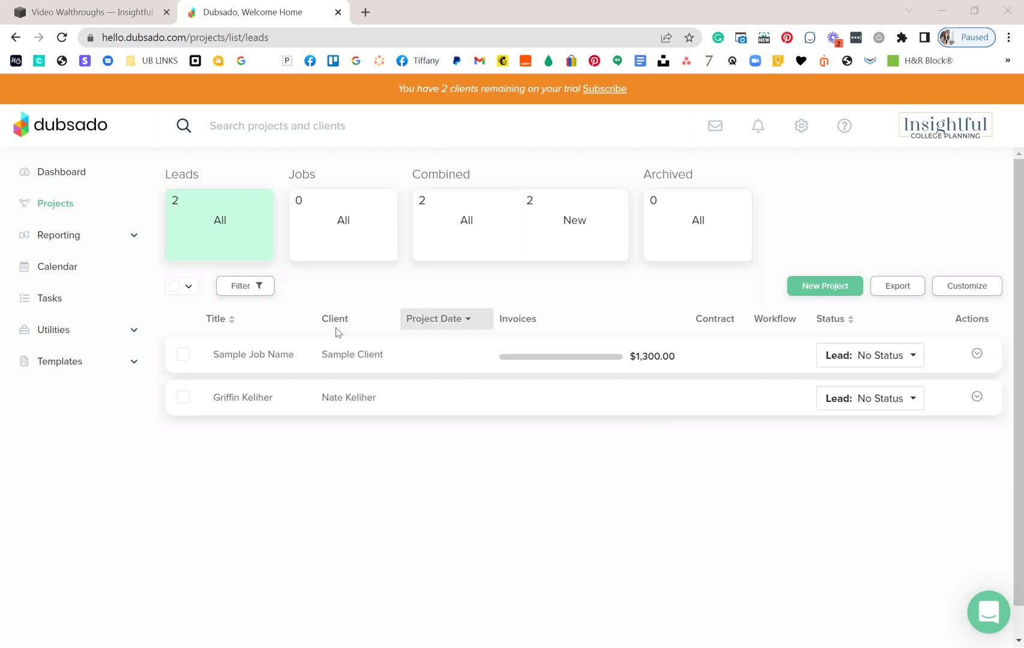Open the Dubsado messages envelope icon
The height and width of the screenshot is (648, 1024).
tap(715, 125)
